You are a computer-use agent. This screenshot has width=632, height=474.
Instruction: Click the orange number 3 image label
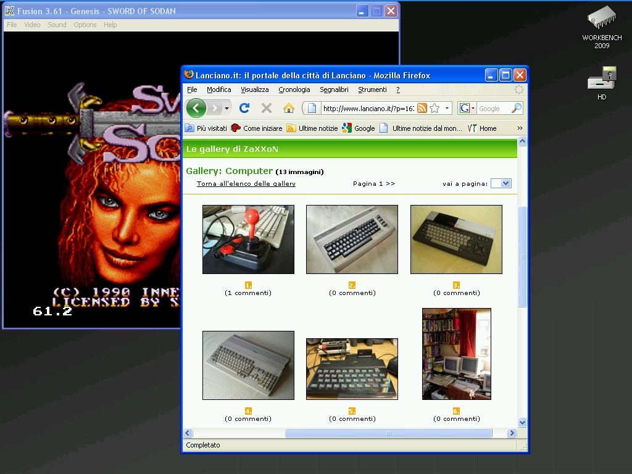pos(456,285)
